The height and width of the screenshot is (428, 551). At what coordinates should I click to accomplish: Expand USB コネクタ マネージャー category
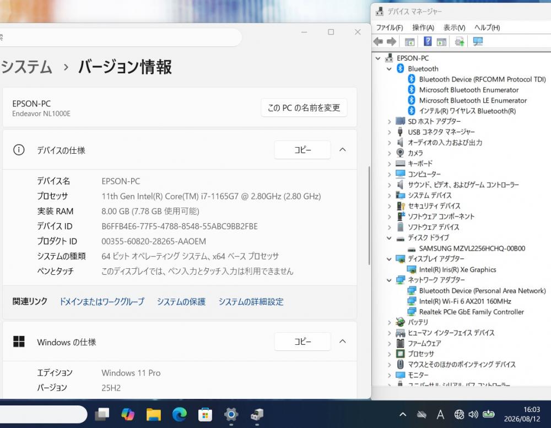coord(389,132)
